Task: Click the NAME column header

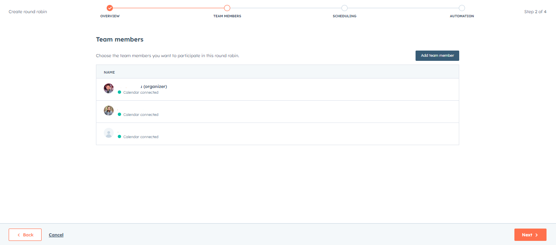Action: pyautogui.click(x=109, y=72)
